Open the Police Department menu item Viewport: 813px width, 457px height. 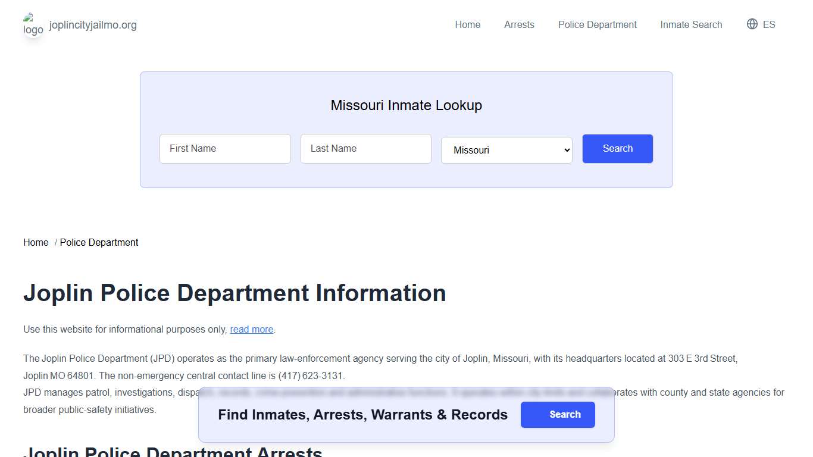(x=597, y=24)
